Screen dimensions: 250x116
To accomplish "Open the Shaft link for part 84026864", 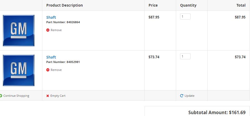I will click(x=51, y=17).
